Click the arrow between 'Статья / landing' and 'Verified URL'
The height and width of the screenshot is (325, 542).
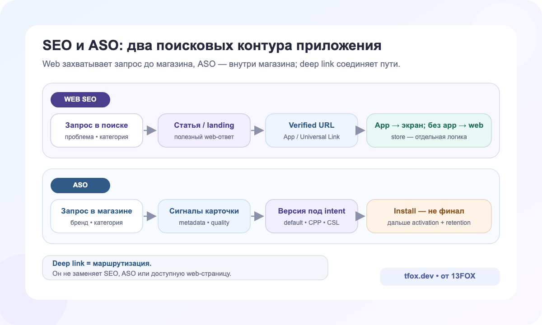(258, 130)
